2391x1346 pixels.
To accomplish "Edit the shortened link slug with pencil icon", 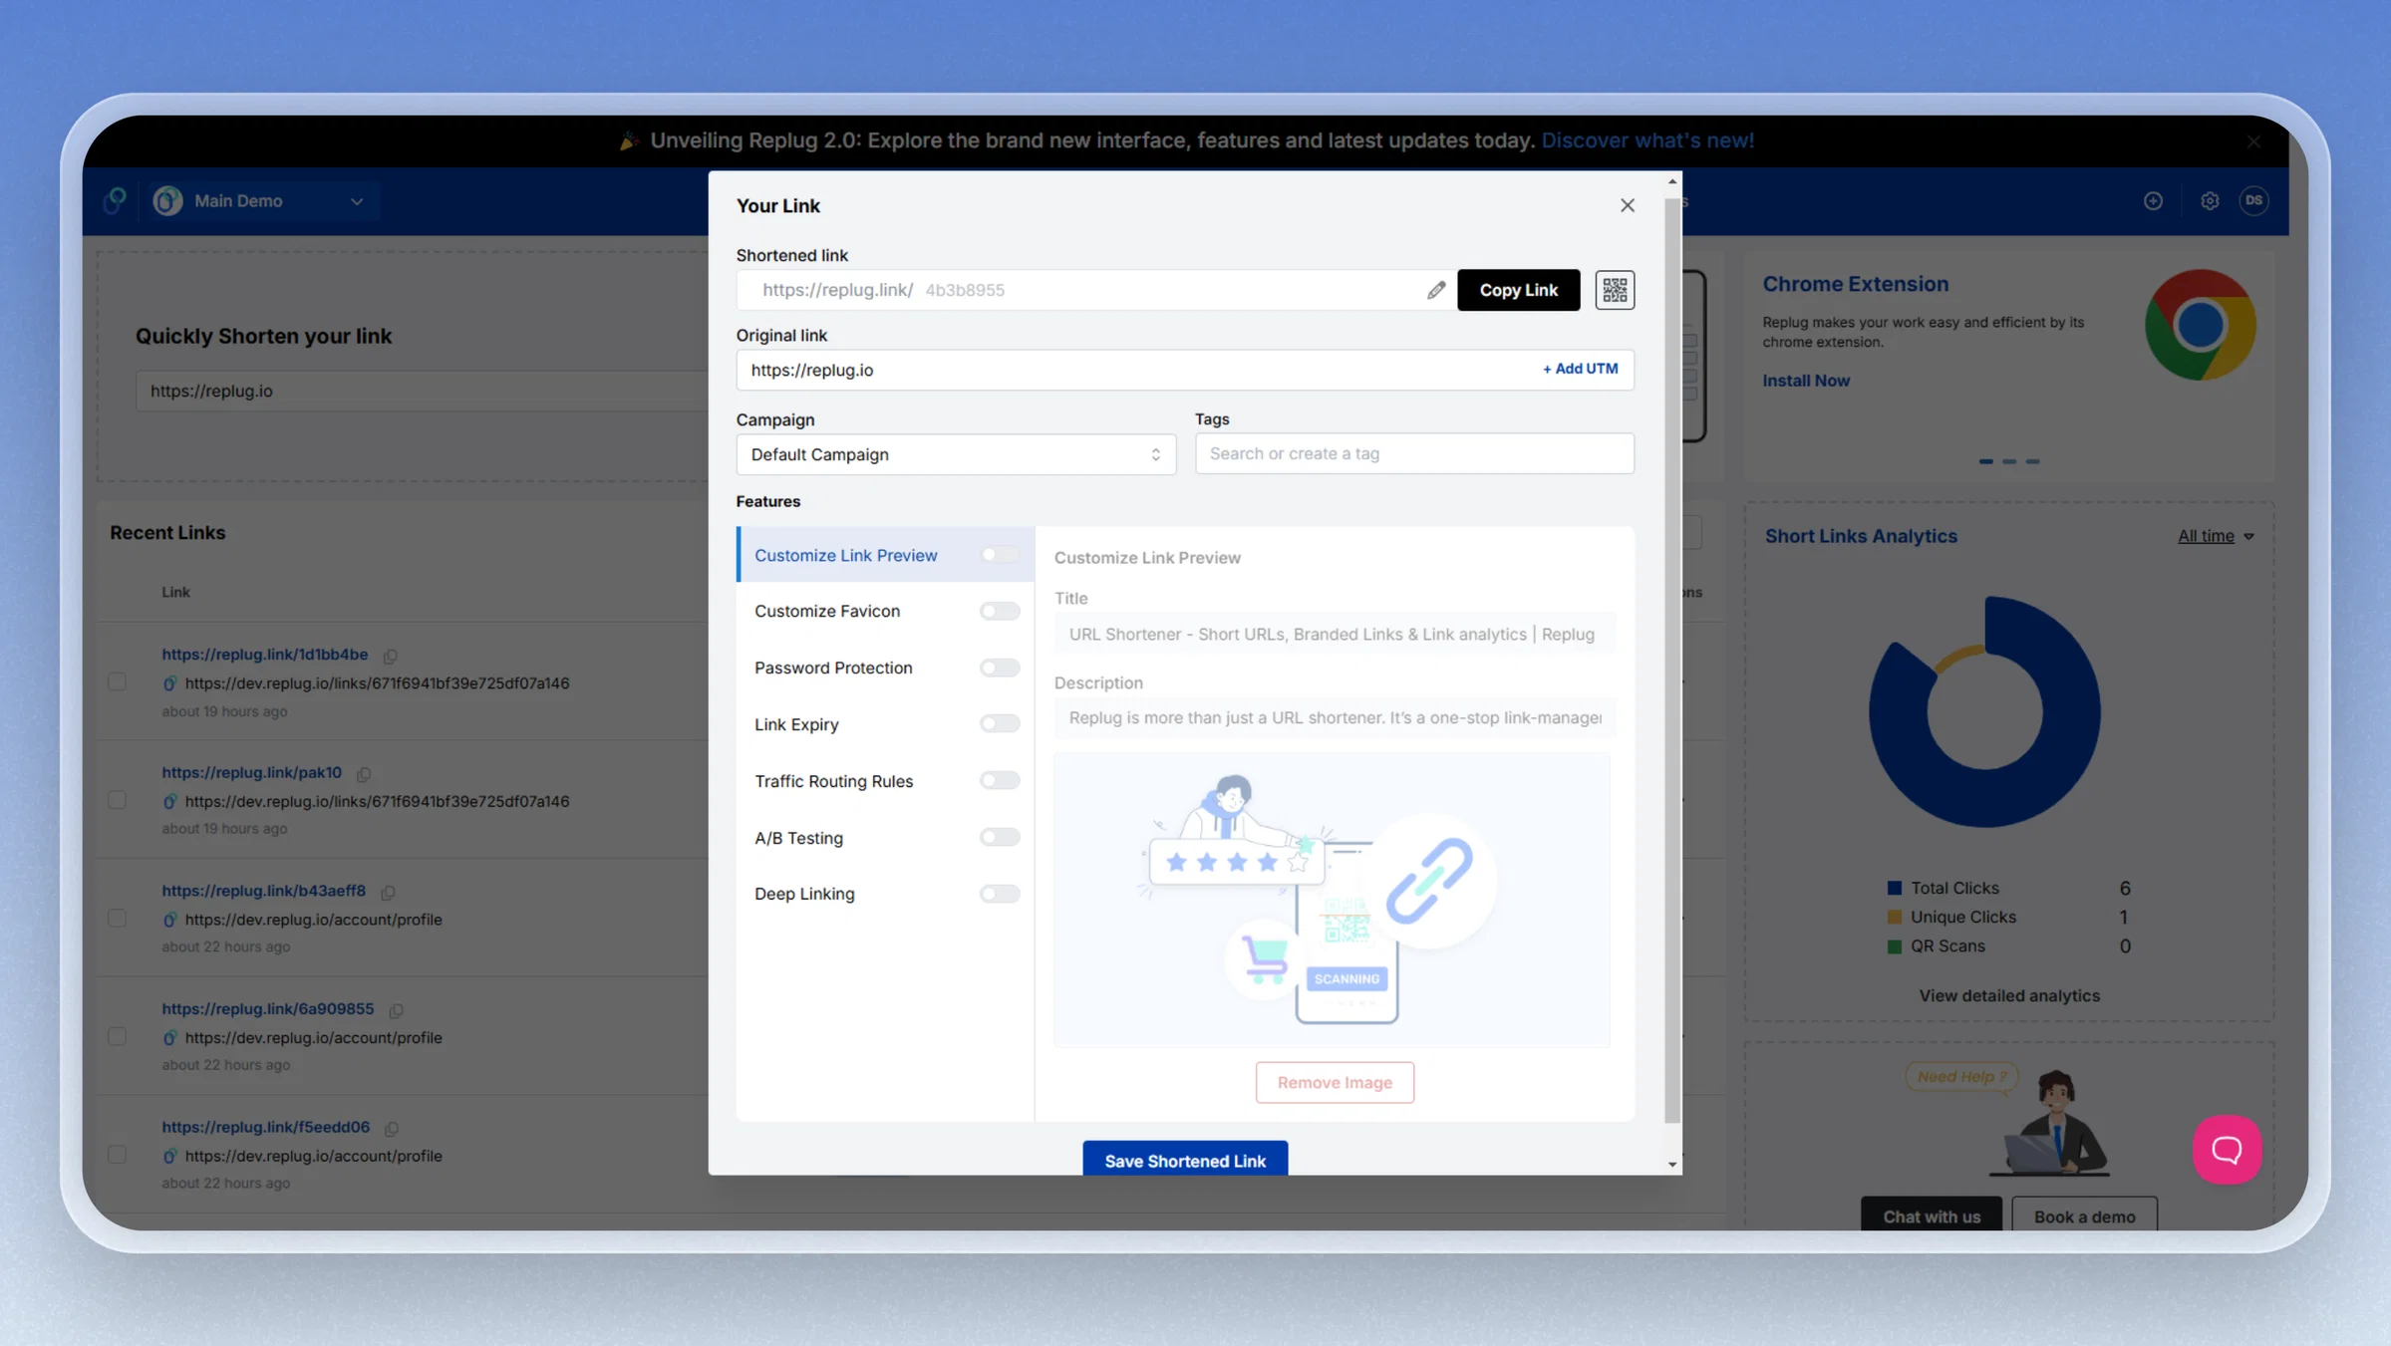I will tap(1435, 290).
